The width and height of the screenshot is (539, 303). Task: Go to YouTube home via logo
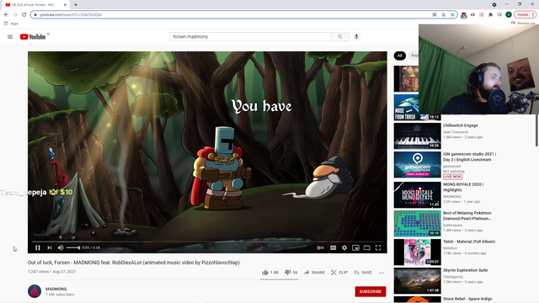pos(33,37)
